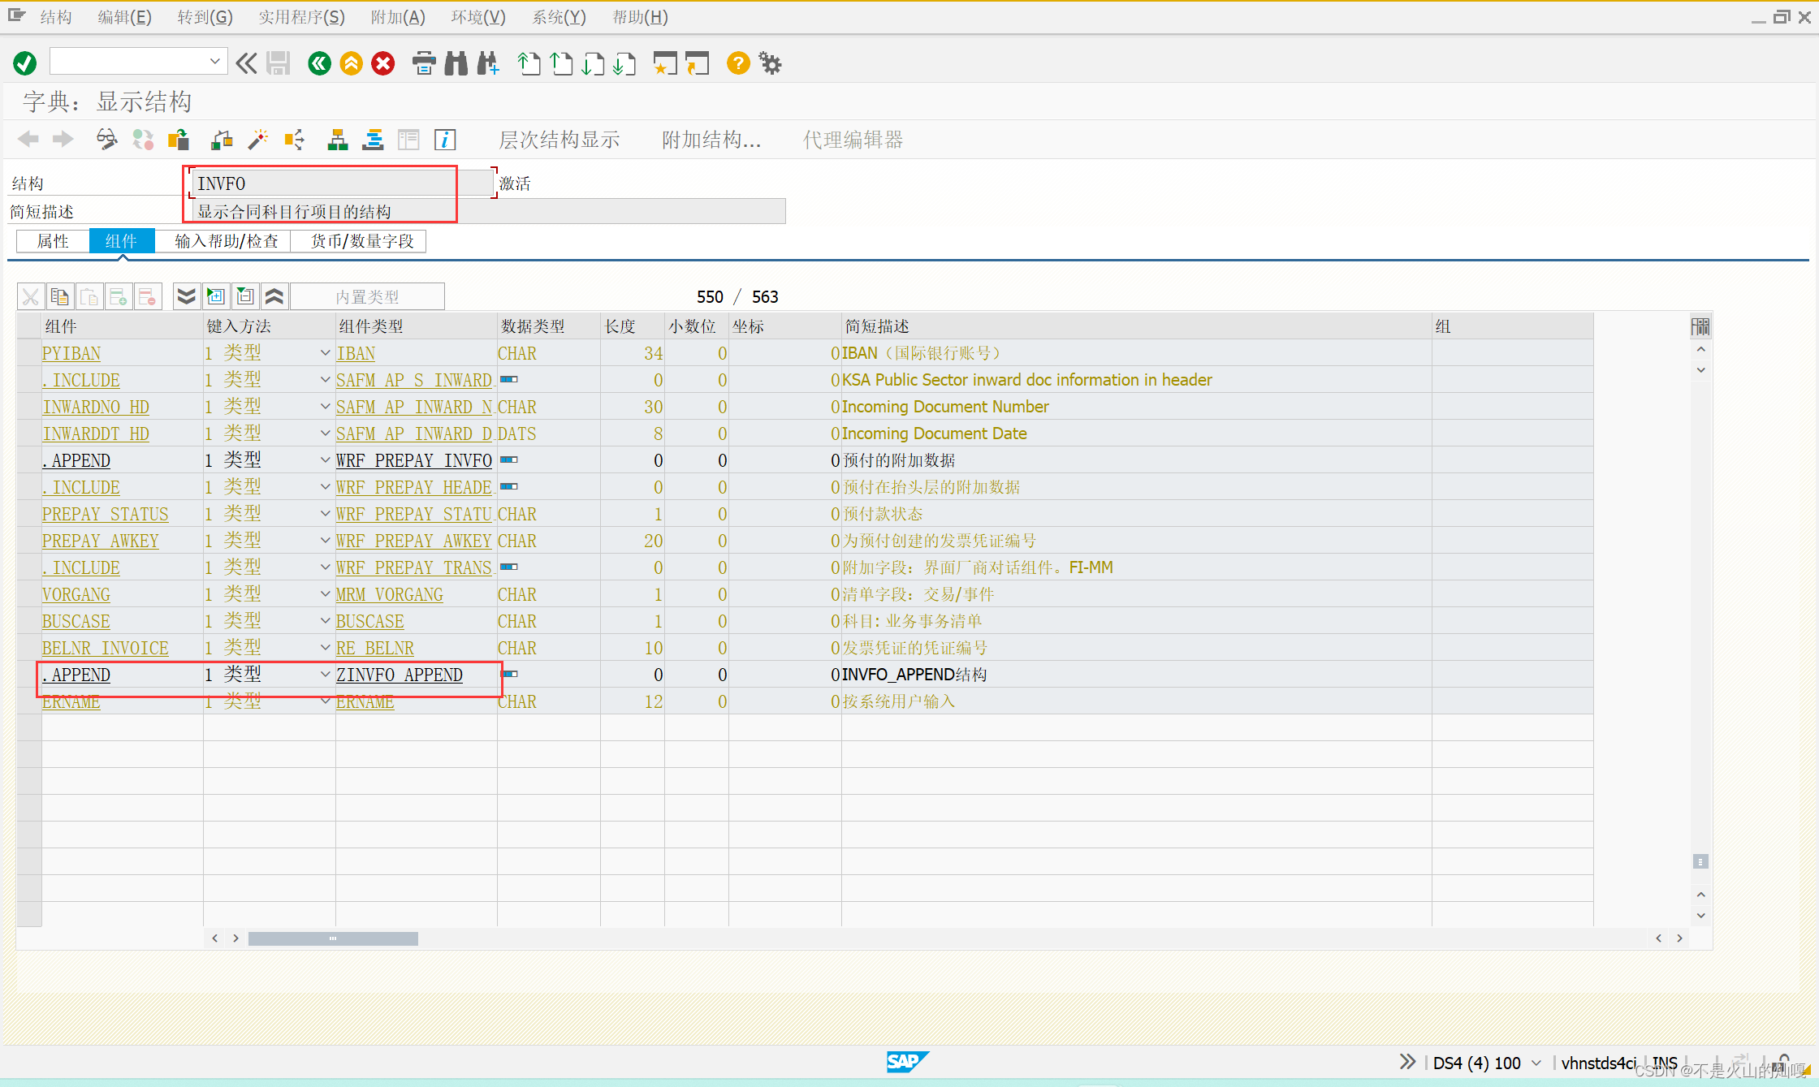Viewport: 1819px width, 1087px height.
Task: Open the command field dropdown arrow
Action: point(214,61)
